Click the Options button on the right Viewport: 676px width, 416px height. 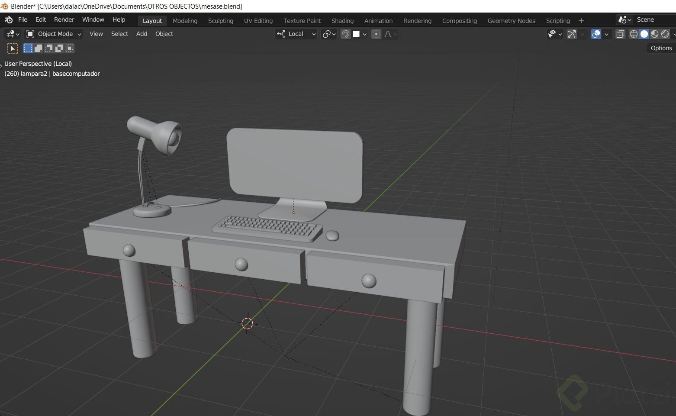click(x=661, y=48)
